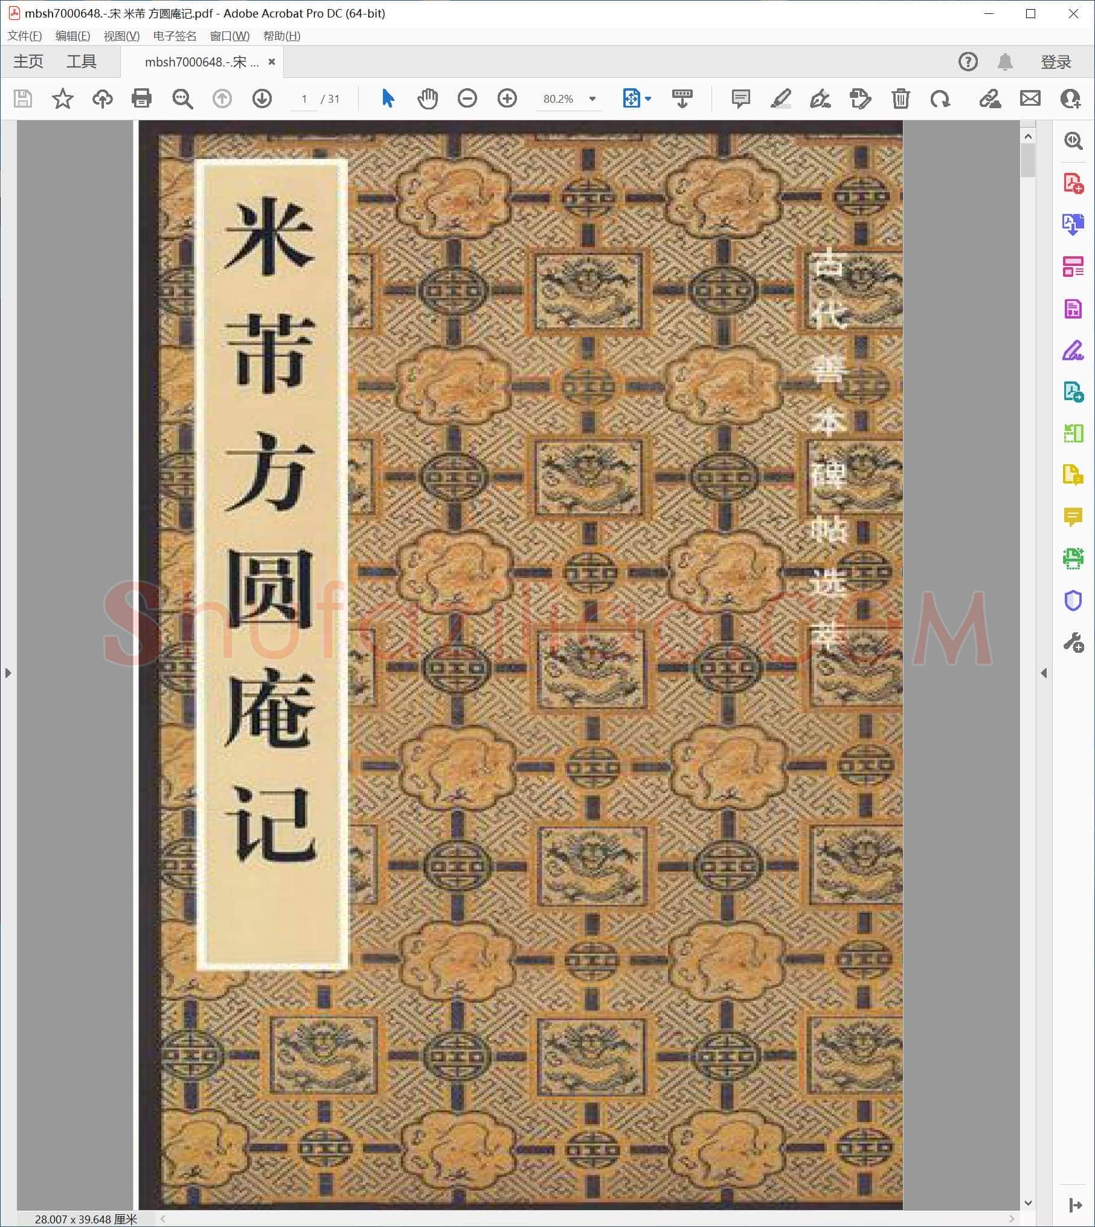This screenshot has width=1095, height=1227.
Task: Open the 电子签名 menu
Action: click(175, 36)
